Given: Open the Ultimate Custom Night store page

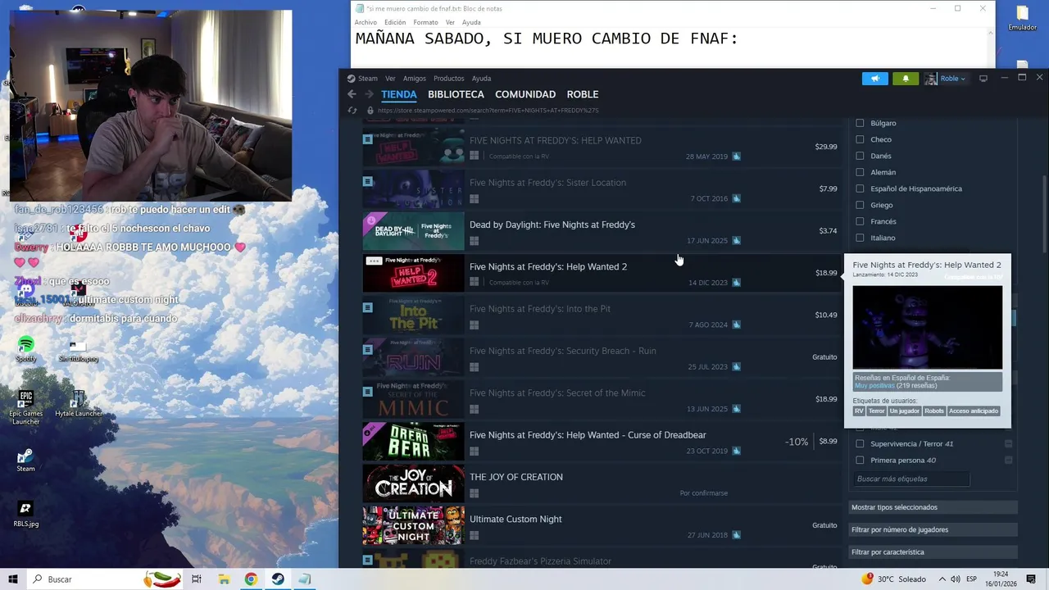Looking at the screenshot, I should (601, 525).
